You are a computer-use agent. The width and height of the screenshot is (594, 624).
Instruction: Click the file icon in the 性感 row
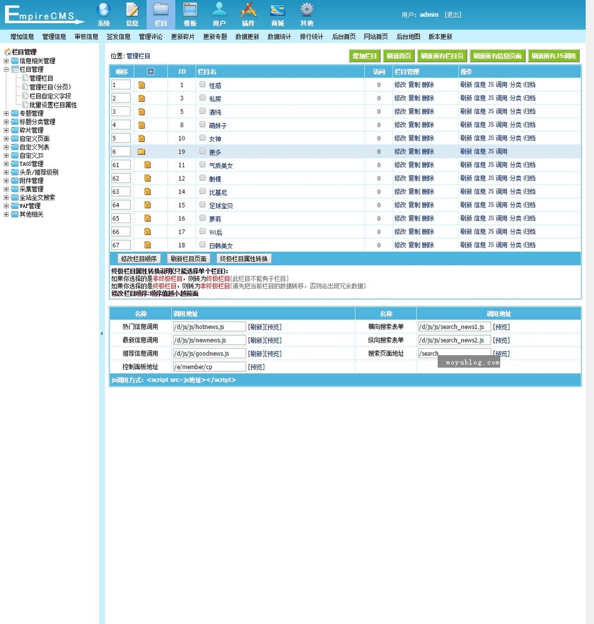pyautogui.click(x=142, y=85)
